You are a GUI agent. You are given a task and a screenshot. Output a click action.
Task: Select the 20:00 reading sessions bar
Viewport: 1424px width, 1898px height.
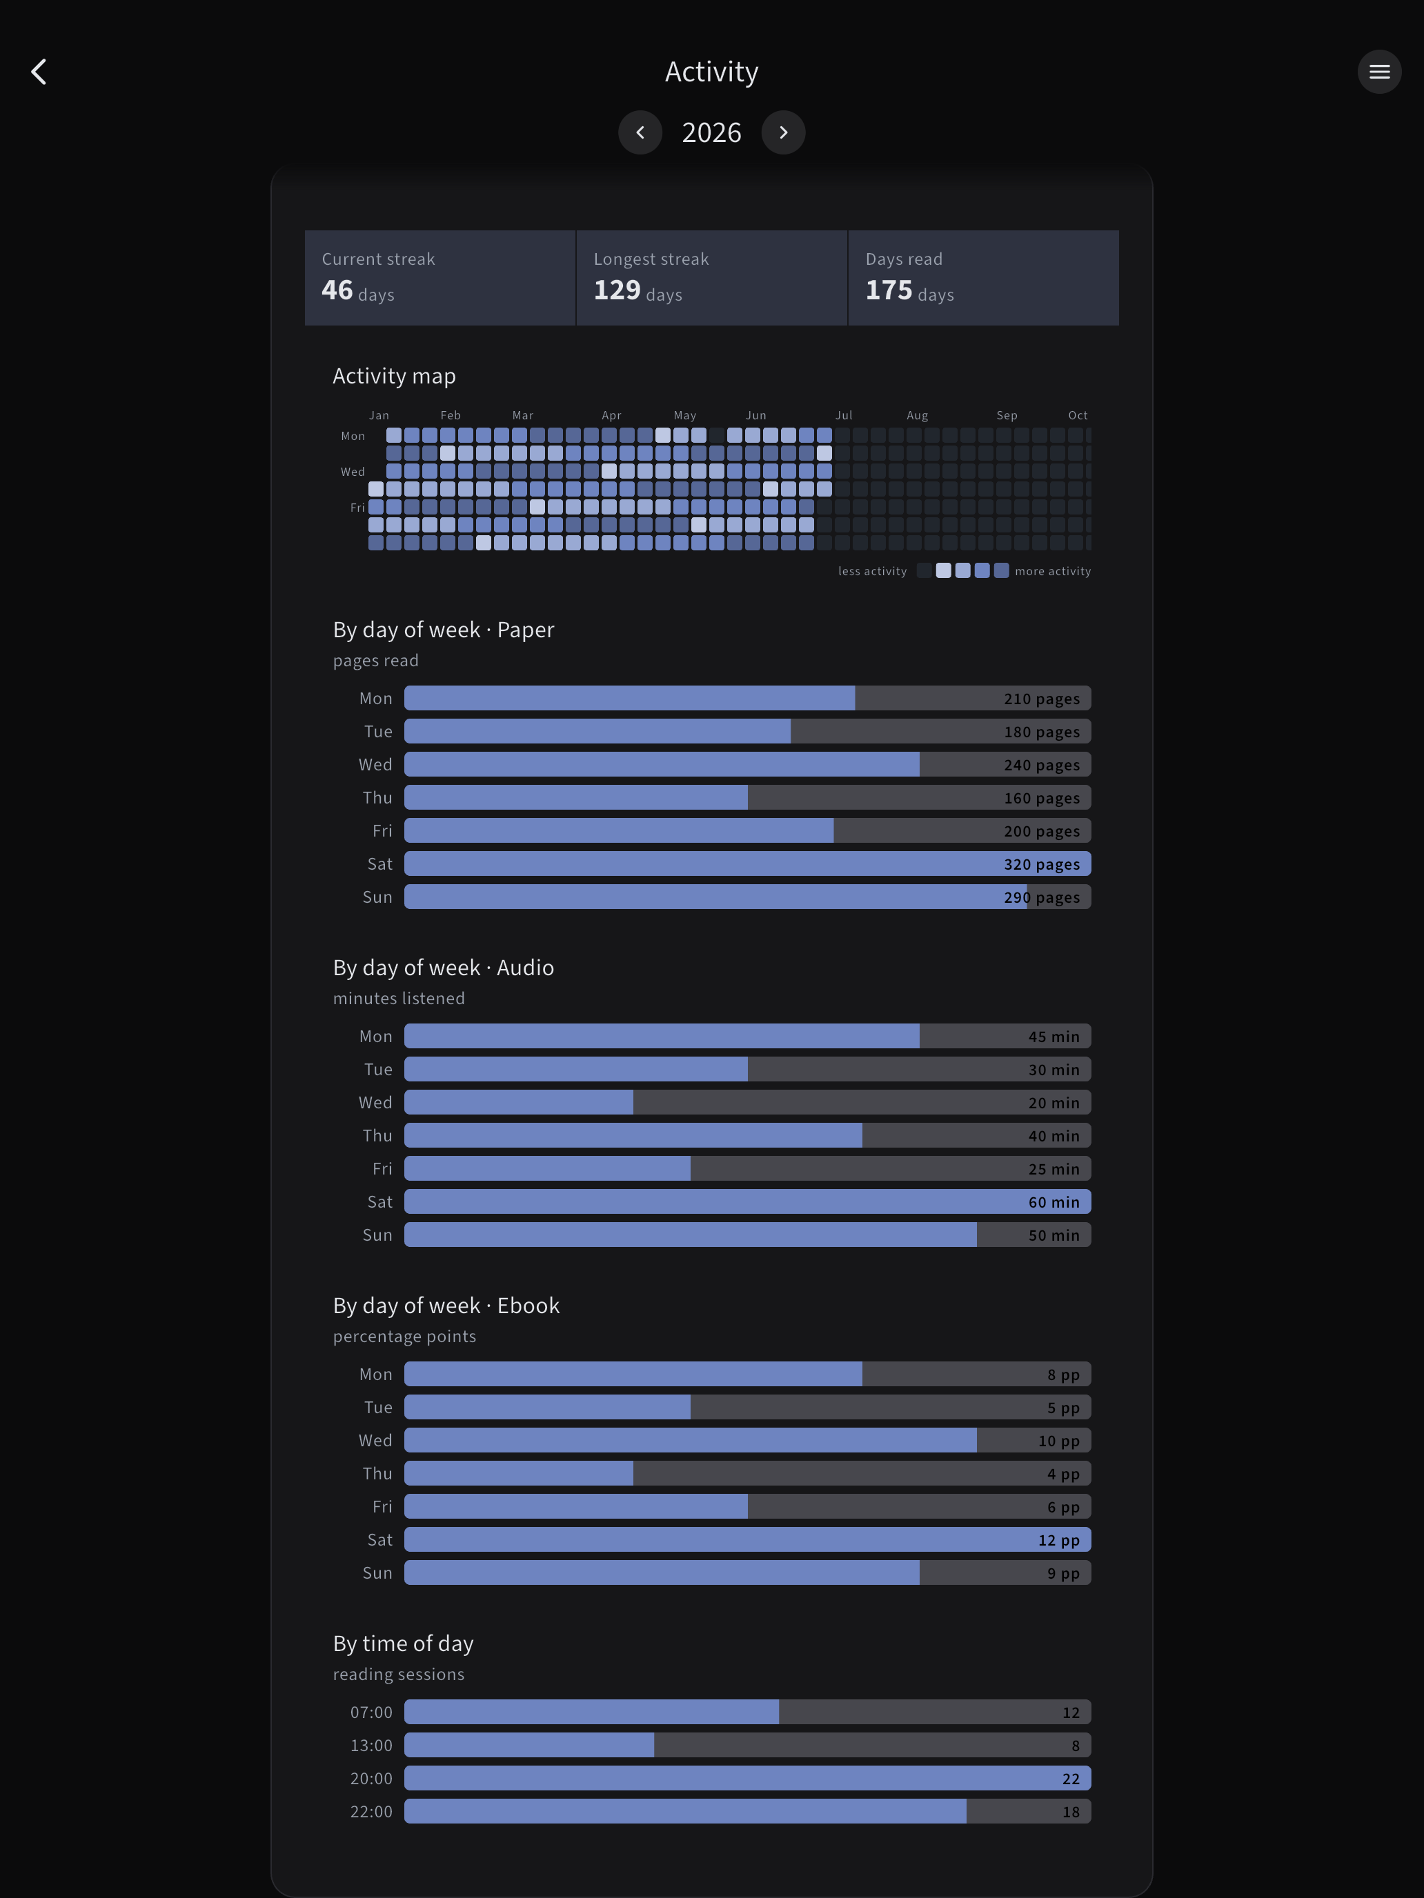(x=748, y=1778)
